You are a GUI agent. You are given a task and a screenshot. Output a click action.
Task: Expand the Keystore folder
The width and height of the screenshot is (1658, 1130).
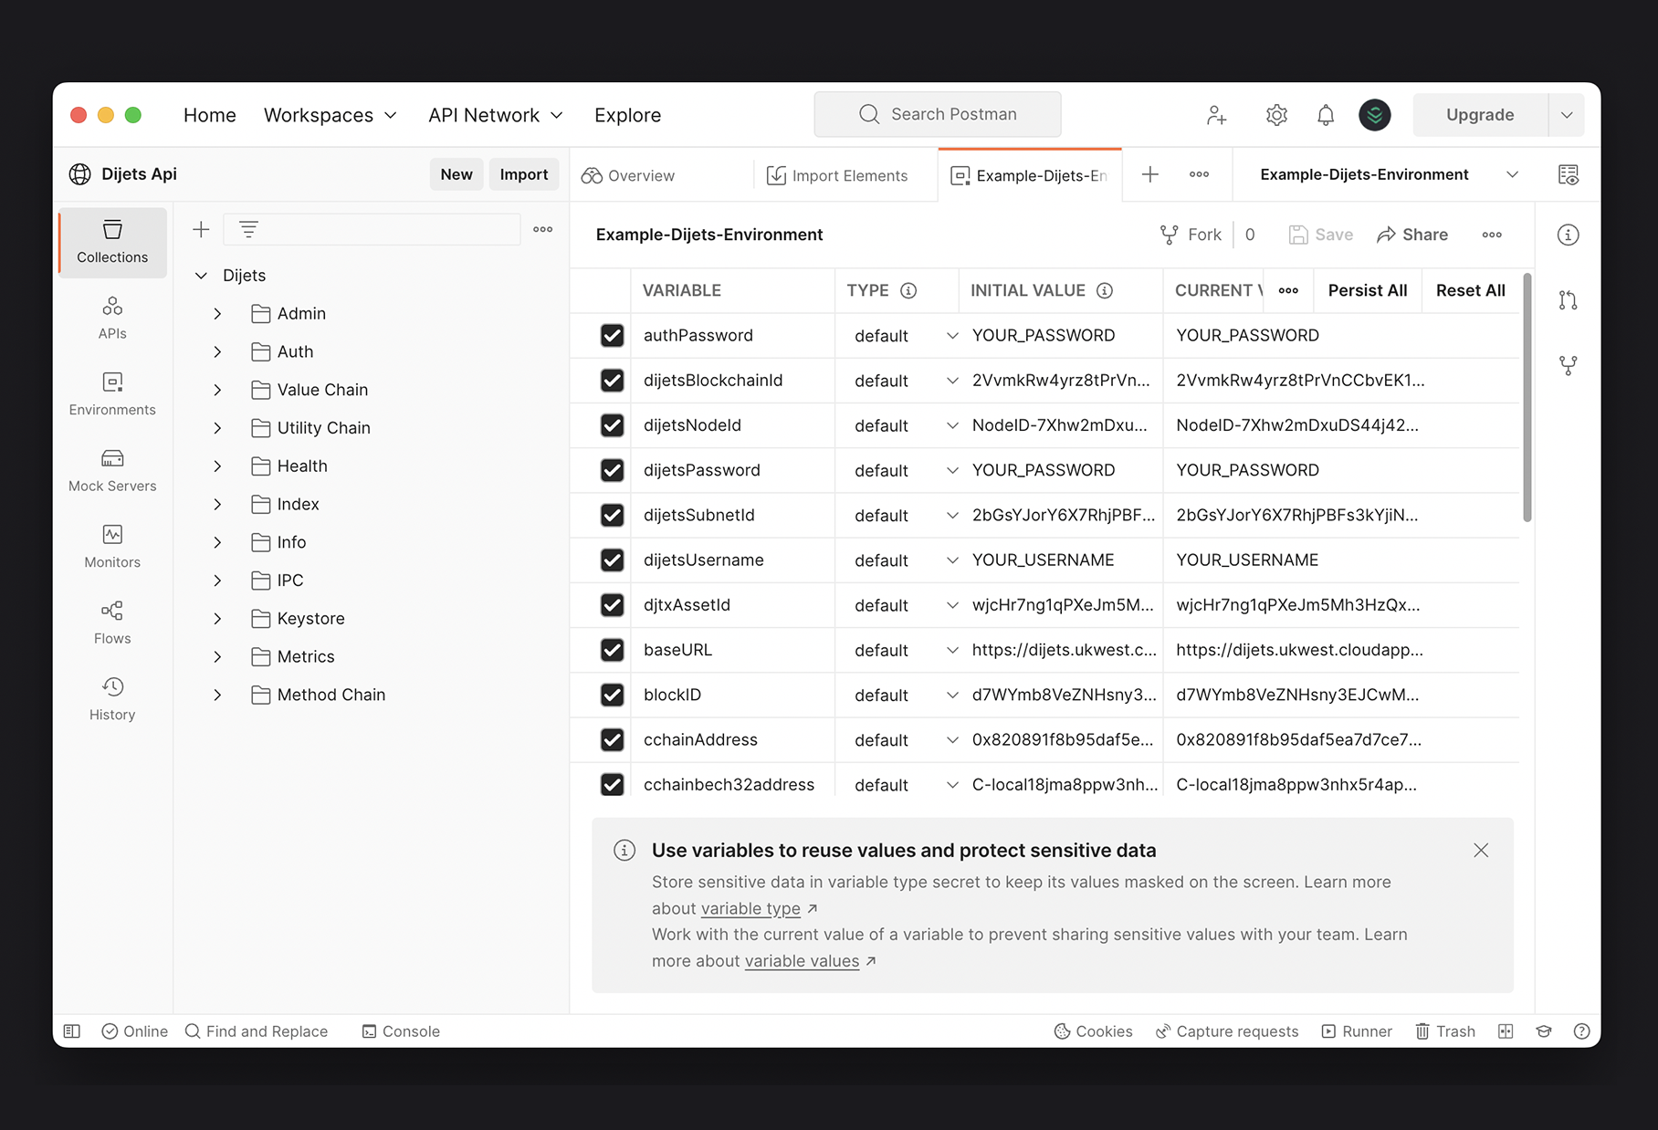pyautogui.click(x=217, y=619)
